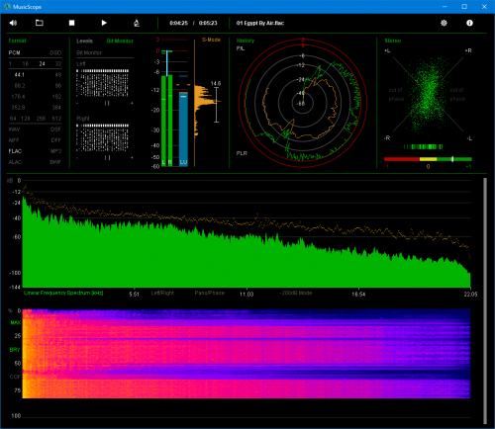
Task: Open a file with the folder icon
Action: tap(40, 23)
